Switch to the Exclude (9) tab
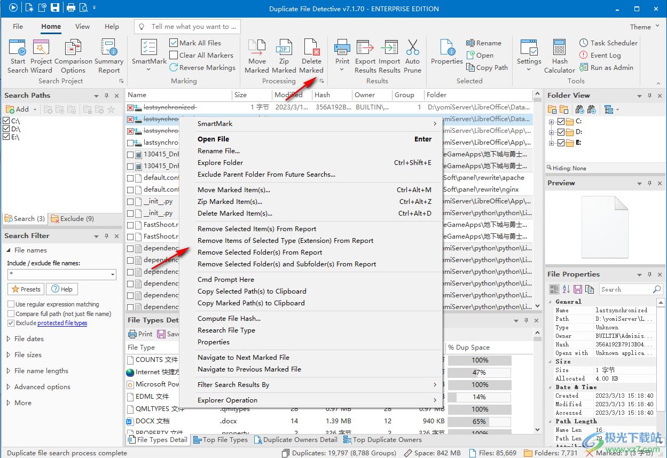Image resolution: width=667 pixels, height=458 pixels. [x=73, y=219]
